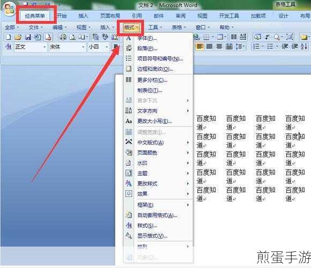Open the 表格 classic menu dropdown
311x268 pixels.
click(179, 27)
